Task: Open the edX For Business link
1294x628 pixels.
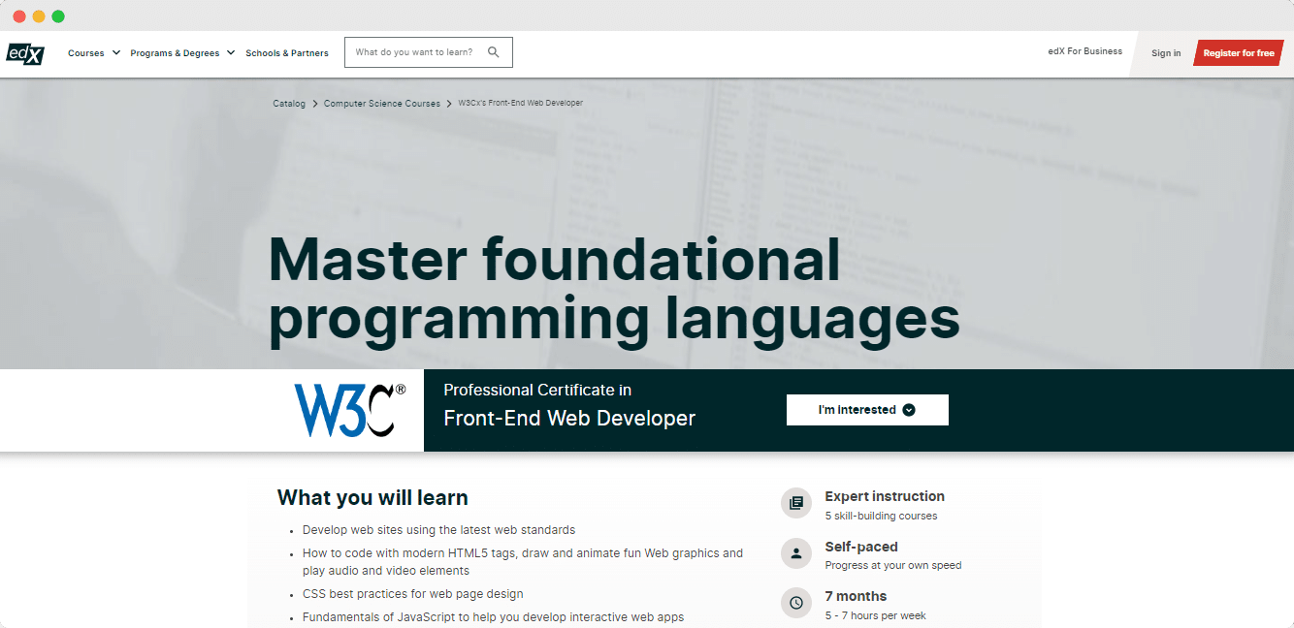Action: 1085,51
